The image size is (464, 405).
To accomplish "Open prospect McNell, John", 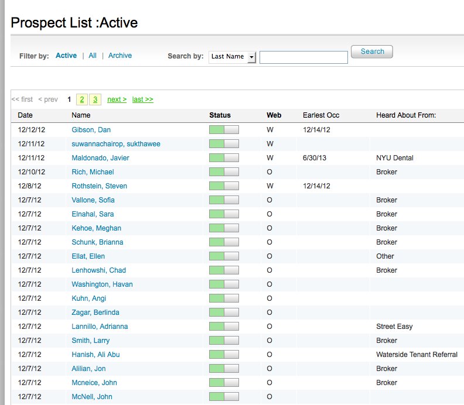I will tap(92, 397).
